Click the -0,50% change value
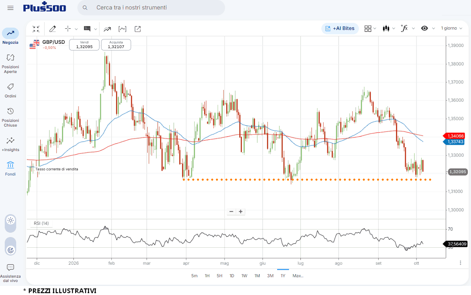 coord(49,48)
